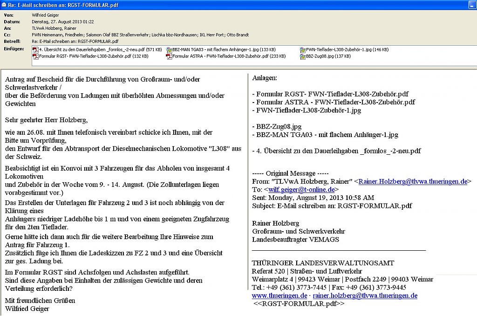Visit the www.thueringen.de link
The width and height of the screenshot is (477, 316).
click(x=279, y=295)
